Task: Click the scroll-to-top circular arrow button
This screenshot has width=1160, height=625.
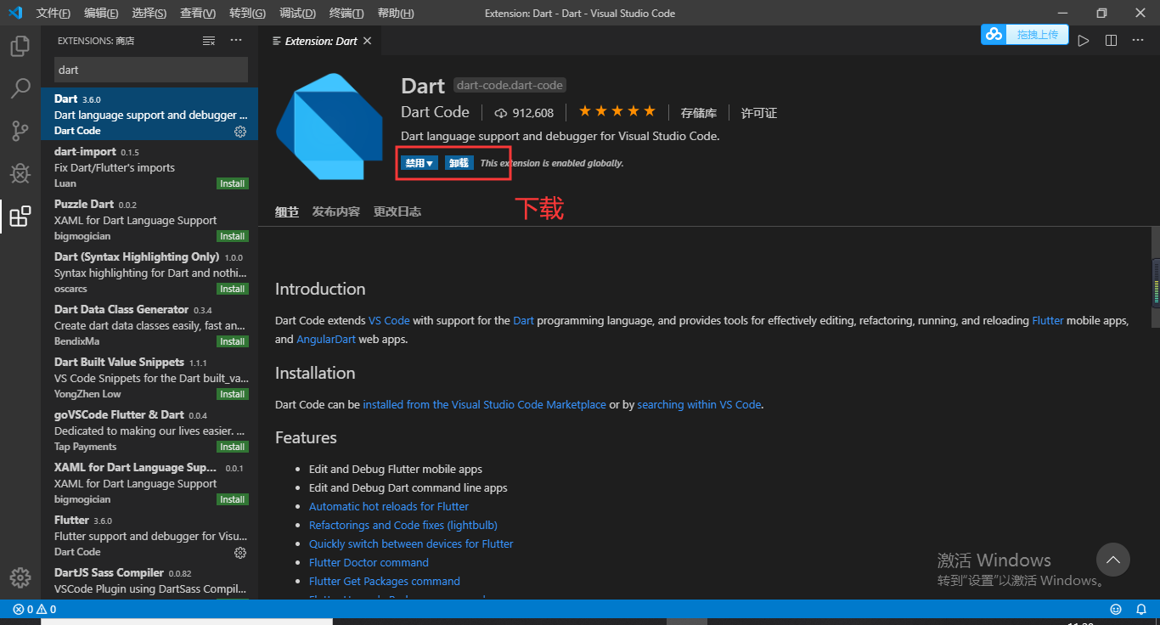Action: 1113,560
